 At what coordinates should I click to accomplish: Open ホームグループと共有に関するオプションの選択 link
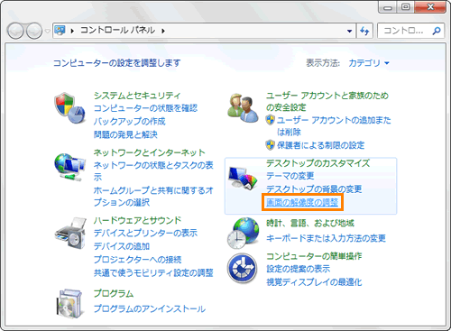(153, 197)
